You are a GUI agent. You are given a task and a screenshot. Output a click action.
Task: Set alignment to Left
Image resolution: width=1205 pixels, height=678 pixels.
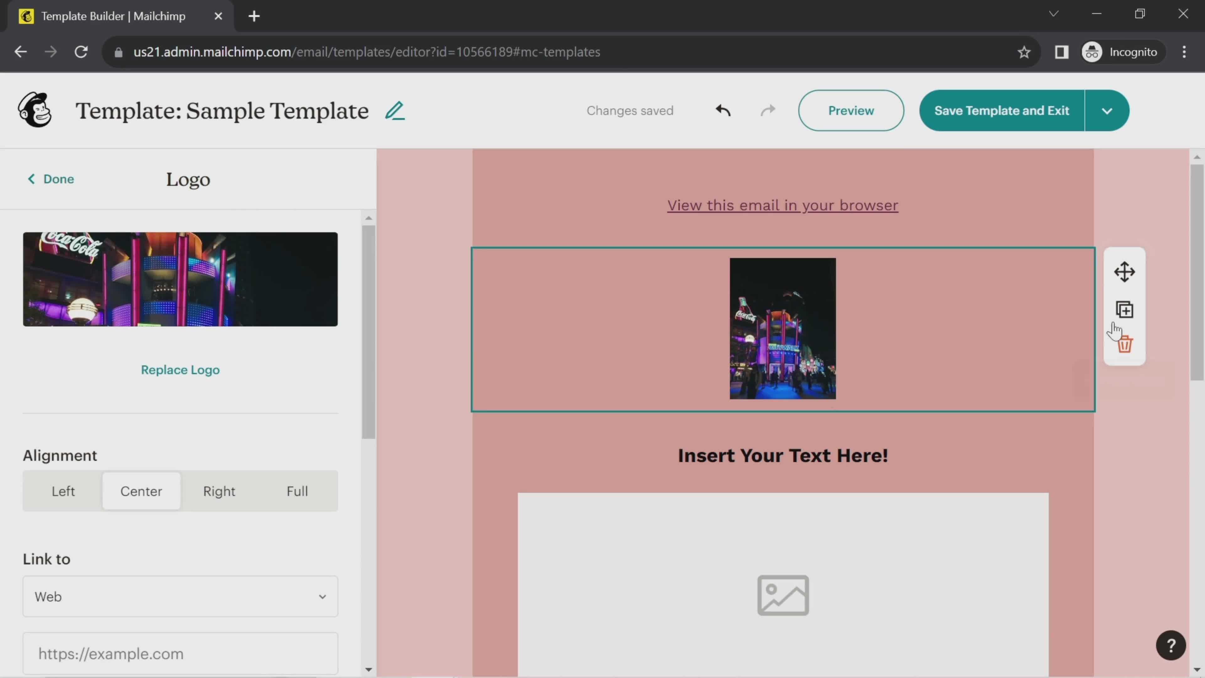(x=63, y=491)
